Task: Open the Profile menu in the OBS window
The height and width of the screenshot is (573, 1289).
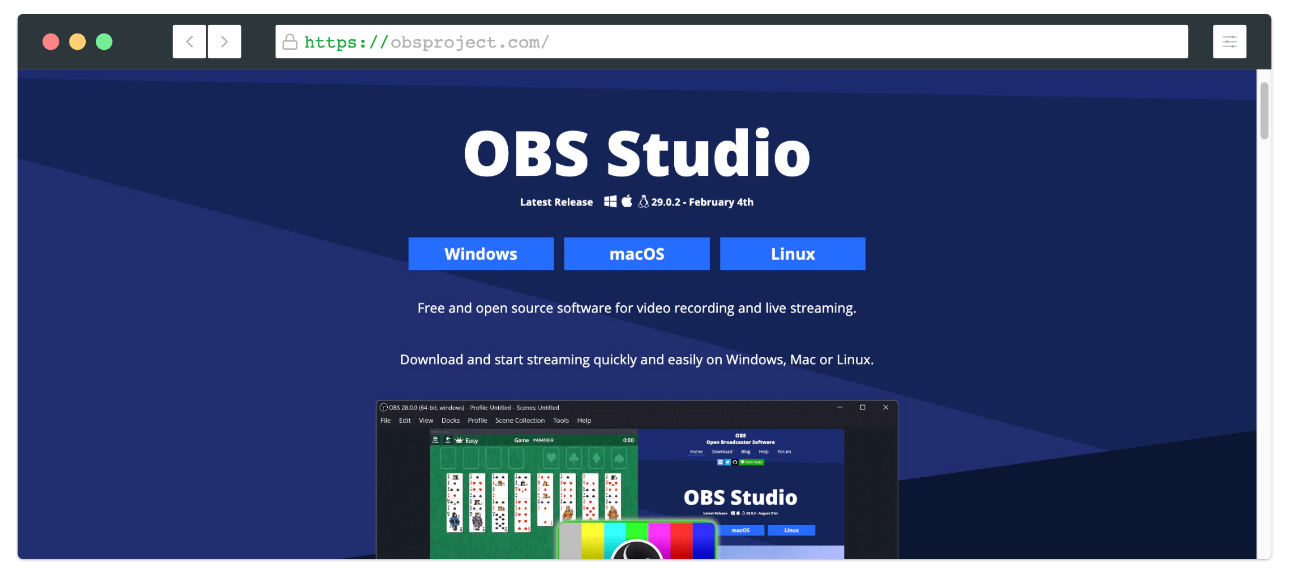Action: (x=477, y=421)
